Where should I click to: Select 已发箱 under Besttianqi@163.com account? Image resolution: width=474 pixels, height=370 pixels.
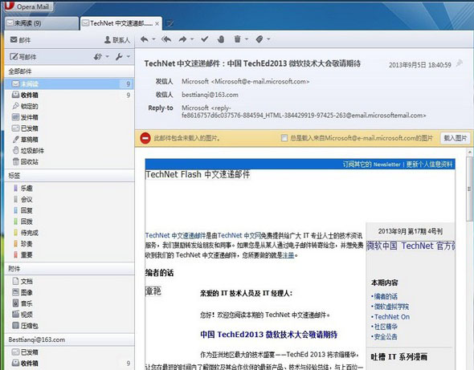(69, 352)
